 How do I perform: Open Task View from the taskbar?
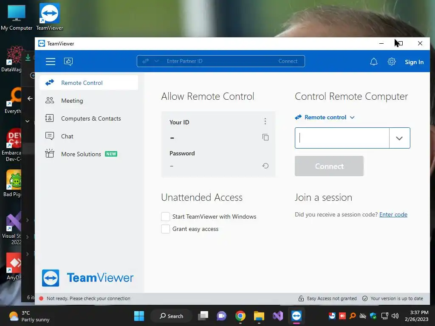click(x=203, y=316)
